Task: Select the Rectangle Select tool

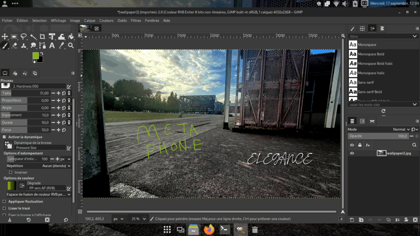Action: pos(14,36)
